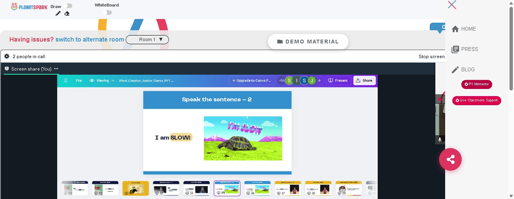514x199 pixels.
Task: Click the blue chat bubble icon
Action: point(437,28)
